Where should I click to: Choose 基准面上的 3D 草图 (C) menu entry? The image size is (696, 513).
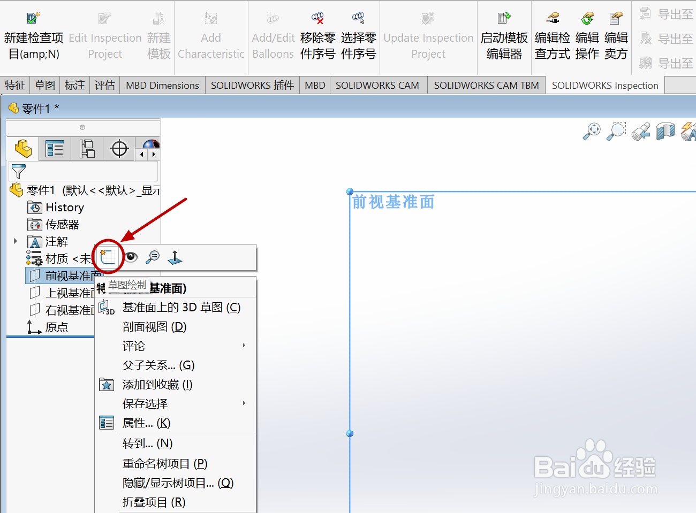[x=176, y=308]
